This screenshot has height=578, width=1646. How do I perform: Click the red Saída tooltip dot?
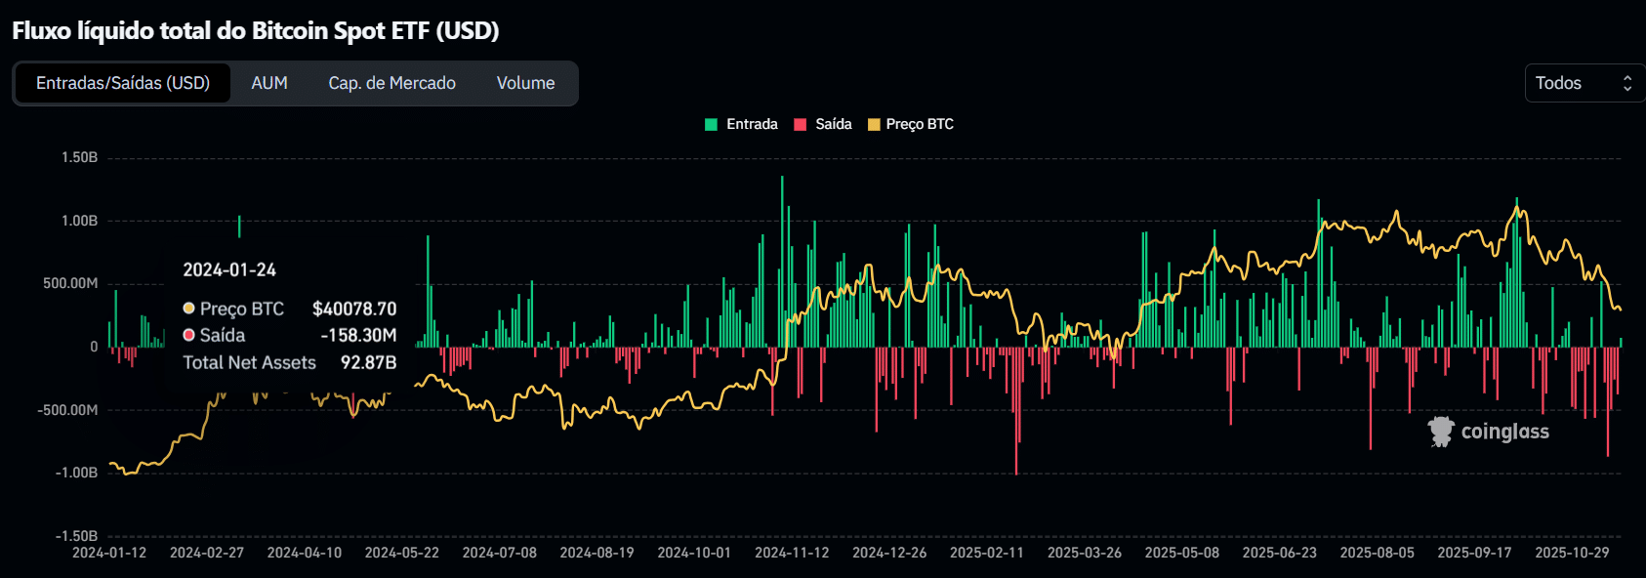(x=189, y=335)
